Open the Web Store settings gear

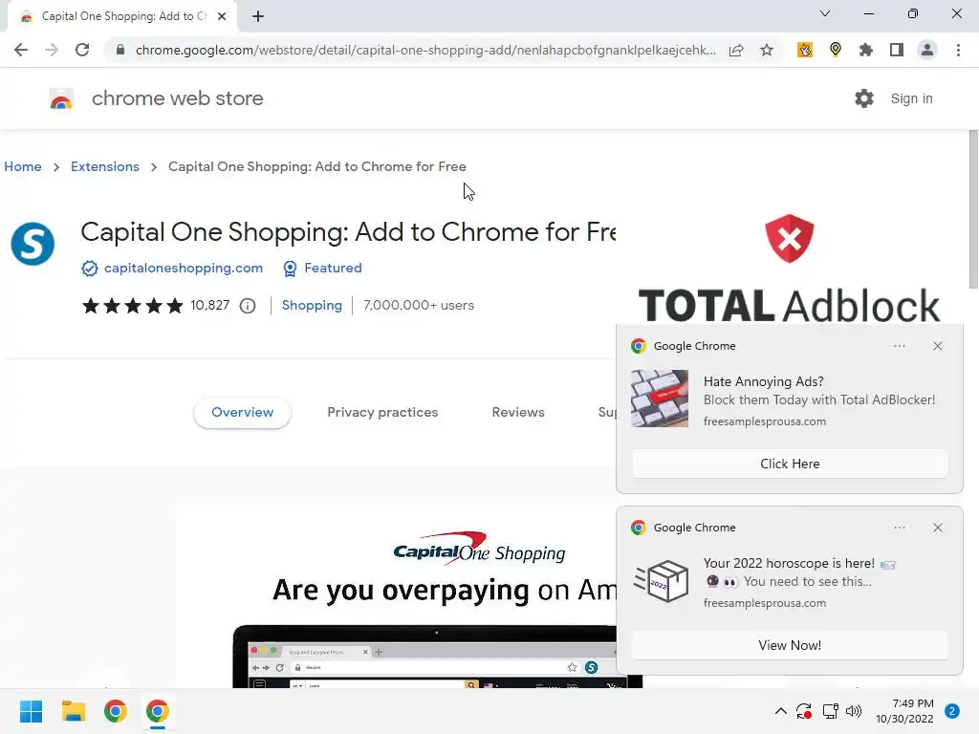(x=864, y=98)
